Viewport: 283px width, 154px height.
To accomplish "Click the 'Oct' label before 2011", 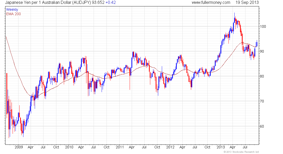I will click(x=107, y=147).
